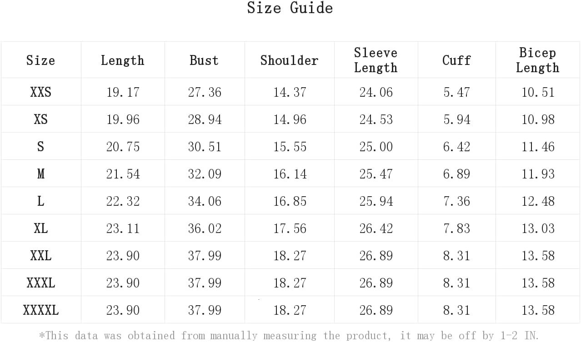Screen dimensions: 581x342
Task: Select the XXS size row label
Action: 40,92
